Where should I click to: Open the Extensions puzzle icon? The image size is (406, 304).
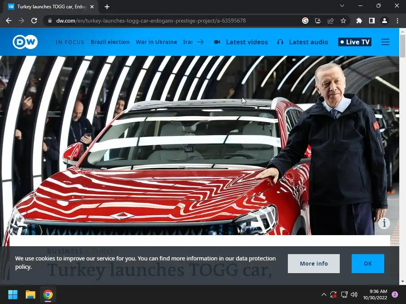tap(359, 21)
